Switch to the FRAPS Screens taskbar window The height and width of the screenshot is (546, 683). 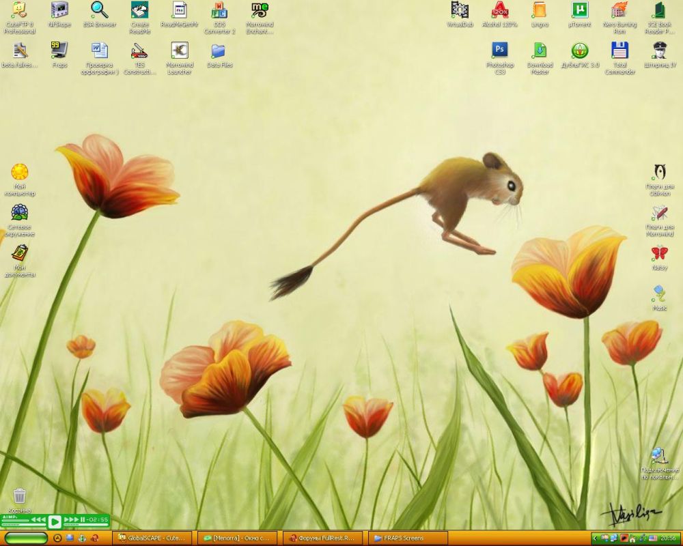point(407,538)
